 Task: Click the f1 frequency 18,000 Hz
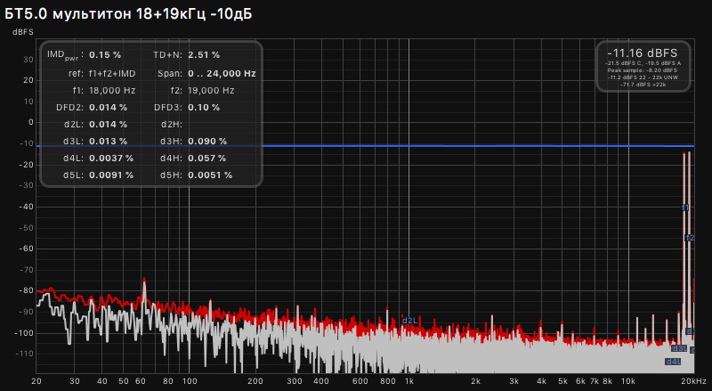click(112, 91)
